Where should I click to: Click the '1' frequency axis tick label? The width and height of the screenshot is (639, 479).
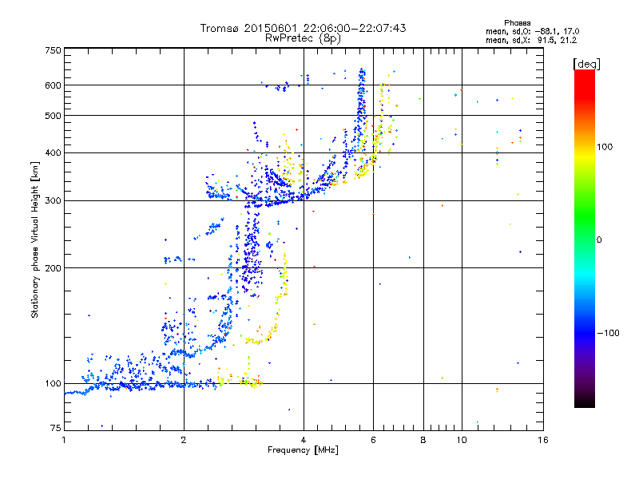64,440
